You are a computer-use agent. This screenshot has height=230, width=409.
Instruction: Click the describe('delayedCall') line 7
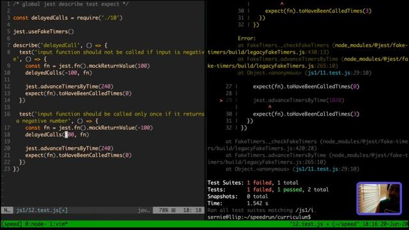[60, 45]
